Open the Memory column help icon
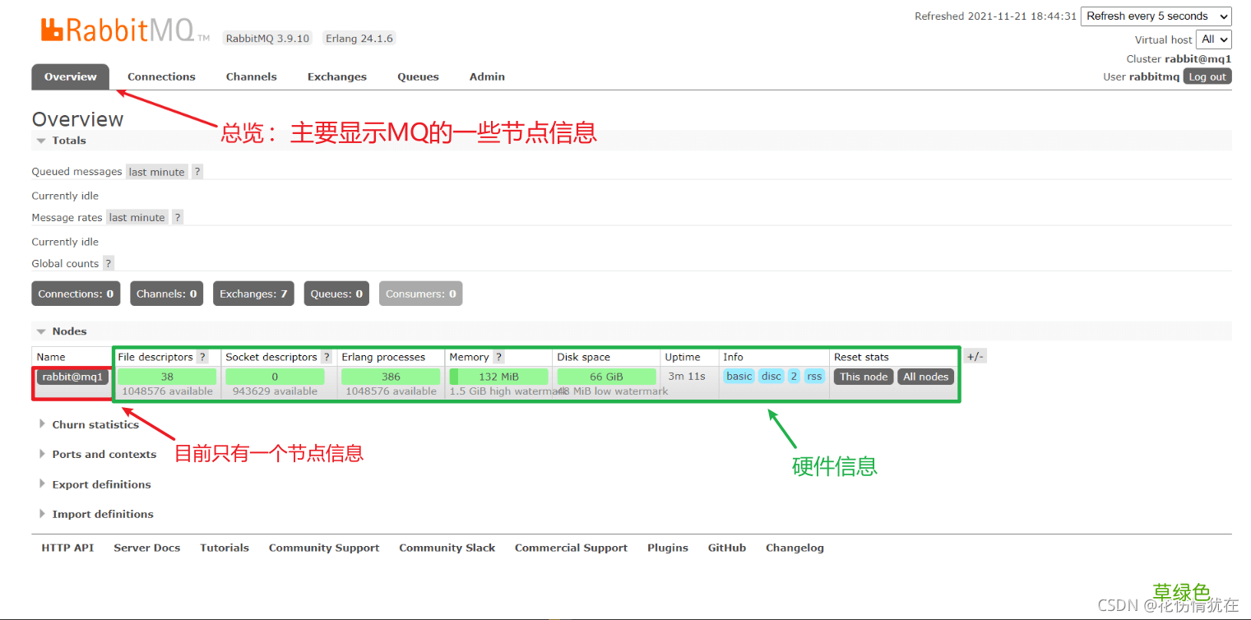This screenshot has width=1251, height=620. click(499, 356)
